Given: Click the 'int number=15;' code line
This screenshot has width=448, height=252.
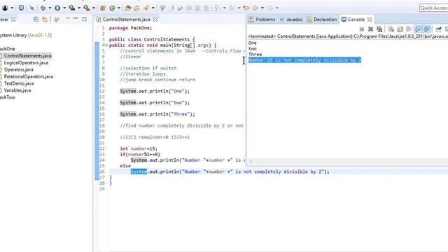Looking at the screenshot, I should point(139,148).
